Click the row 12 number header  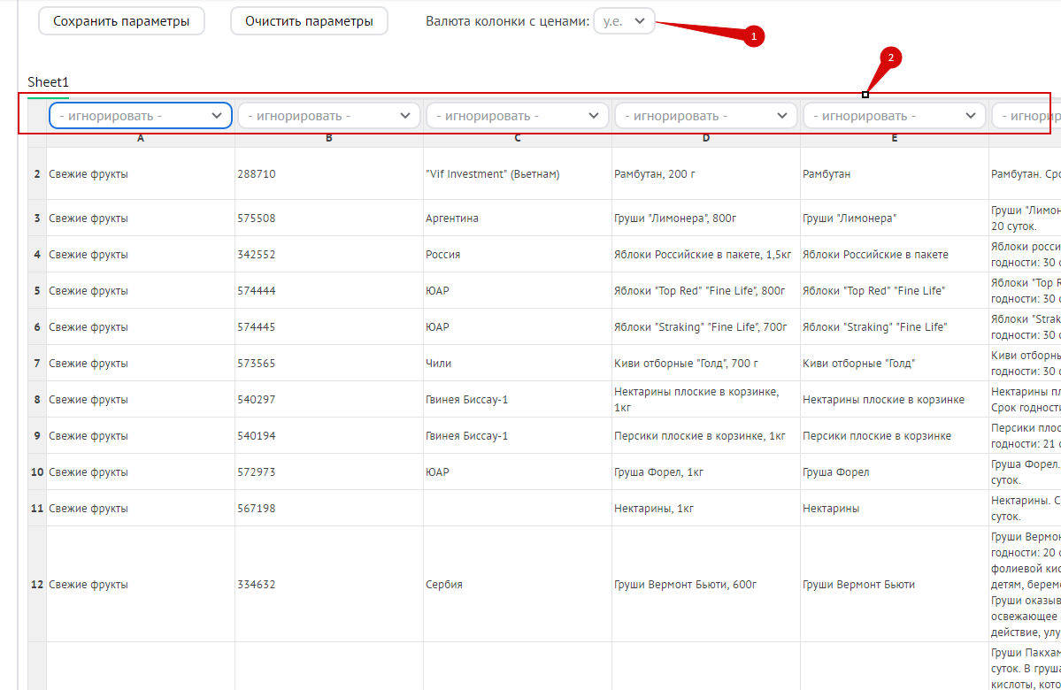click(x=37, y=585)
